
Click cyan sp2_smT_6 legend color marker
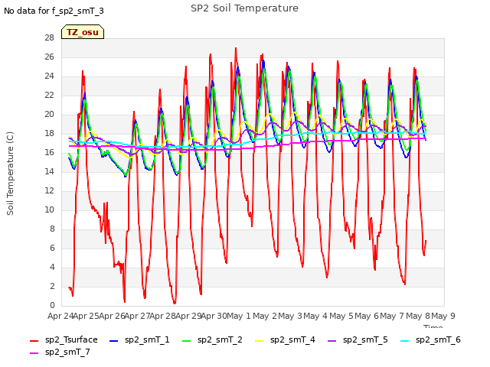coord(405,341)
